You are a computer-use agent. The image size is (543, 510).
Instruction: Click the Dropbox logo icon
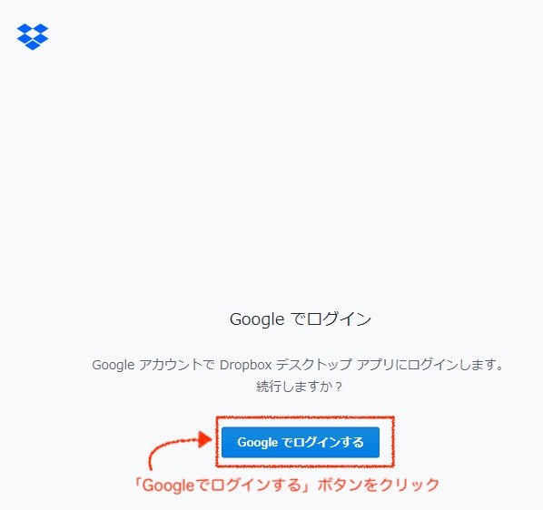pyautogui.click(x=33, y=36)
